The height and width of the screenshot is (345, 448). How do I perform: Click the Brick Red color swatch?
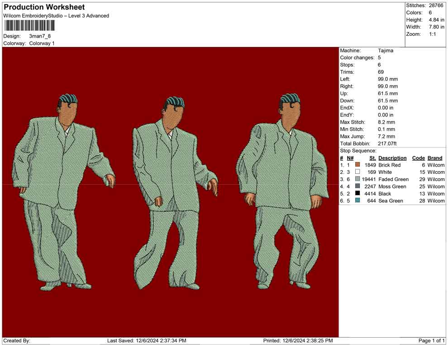(x=357, y=165)
